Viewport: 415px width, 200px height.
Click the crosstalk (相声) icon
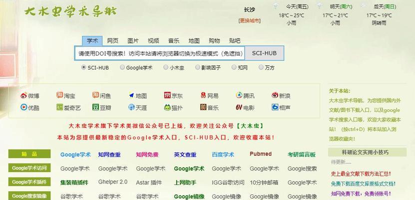point(275,107)
